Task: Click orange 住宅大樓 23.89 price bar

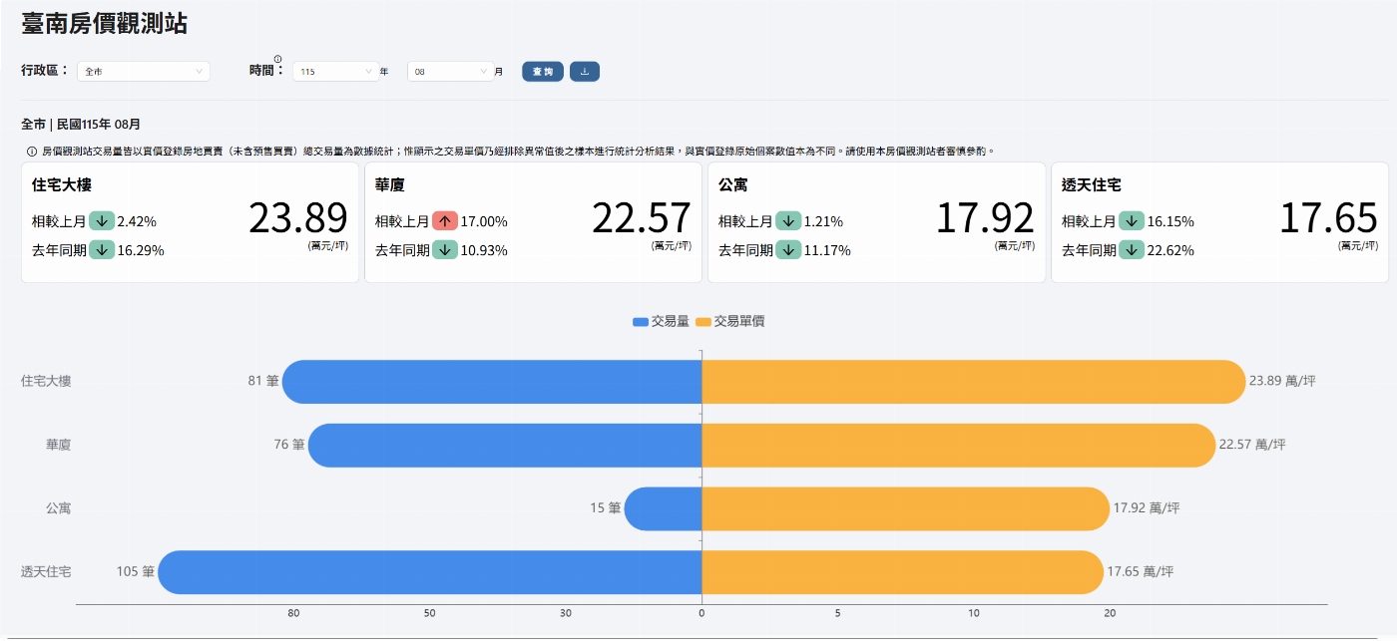Action: pyautogui.click(x=974, y=382)
